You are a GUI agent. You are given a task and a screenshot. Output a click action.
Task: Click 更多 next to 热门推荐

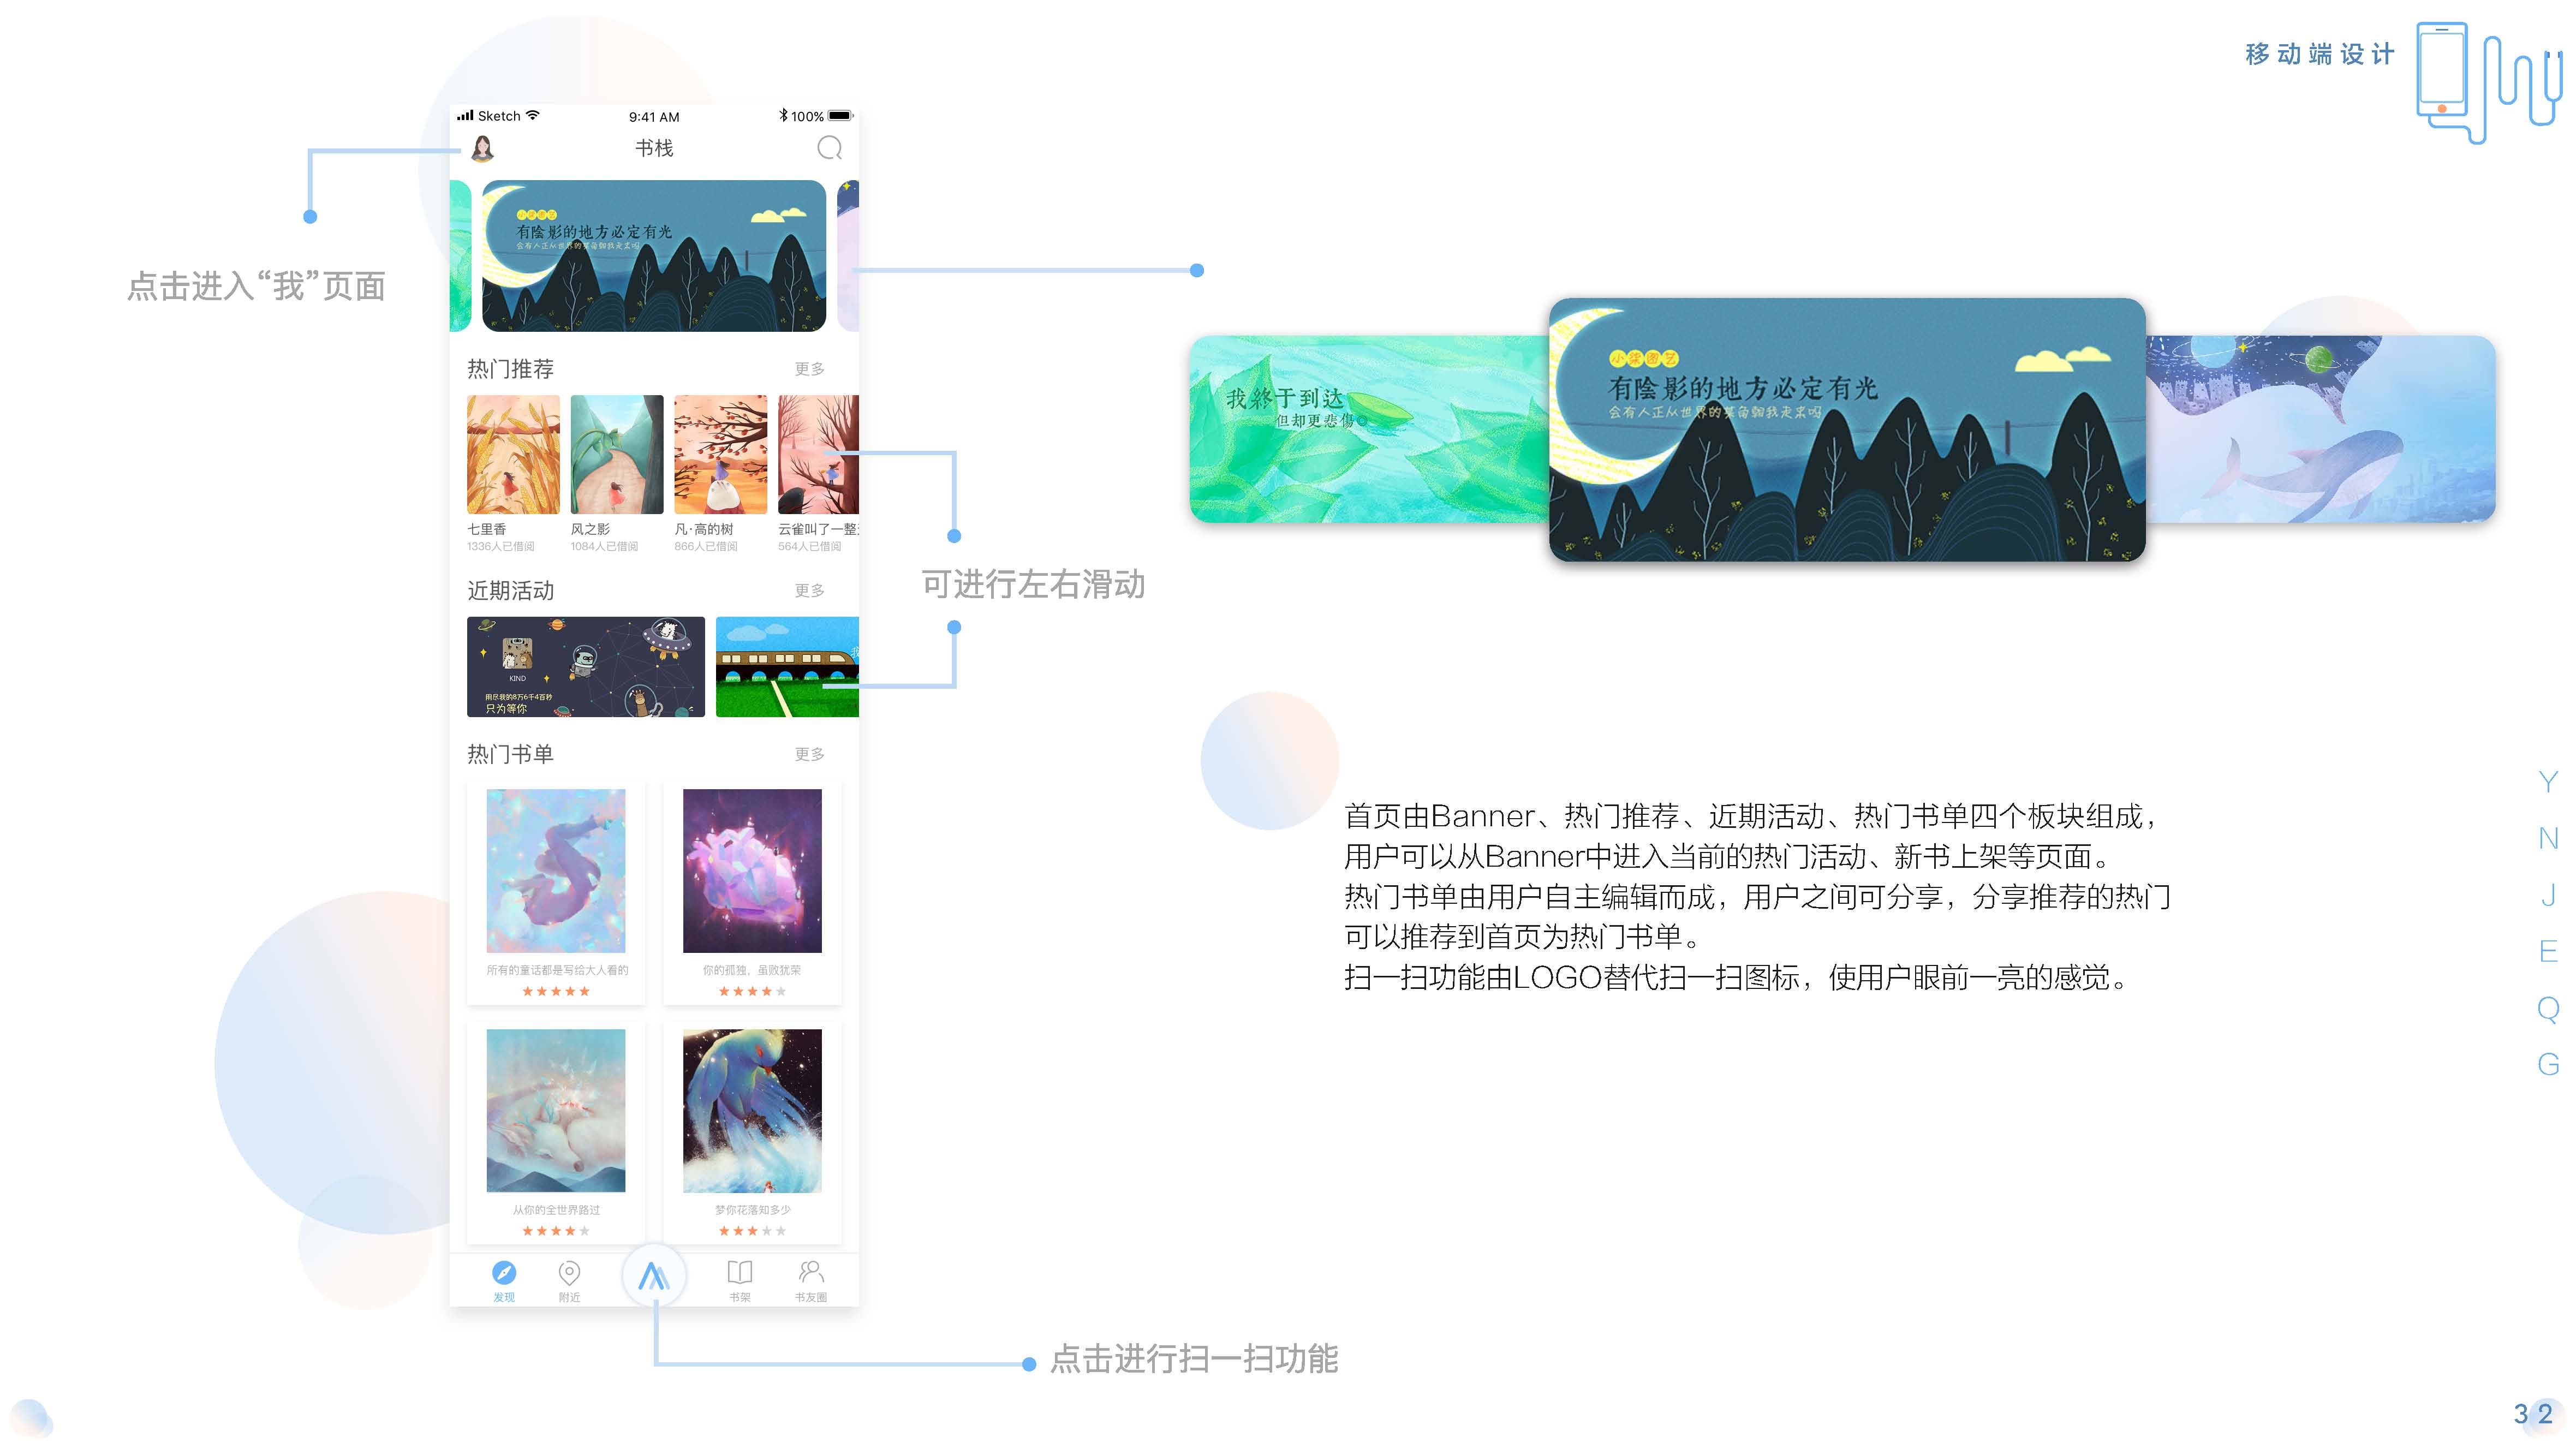click(x=809, y=369)
